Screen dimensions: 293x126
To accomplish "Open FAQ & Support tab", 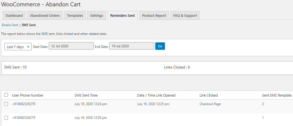I will 185,15.
